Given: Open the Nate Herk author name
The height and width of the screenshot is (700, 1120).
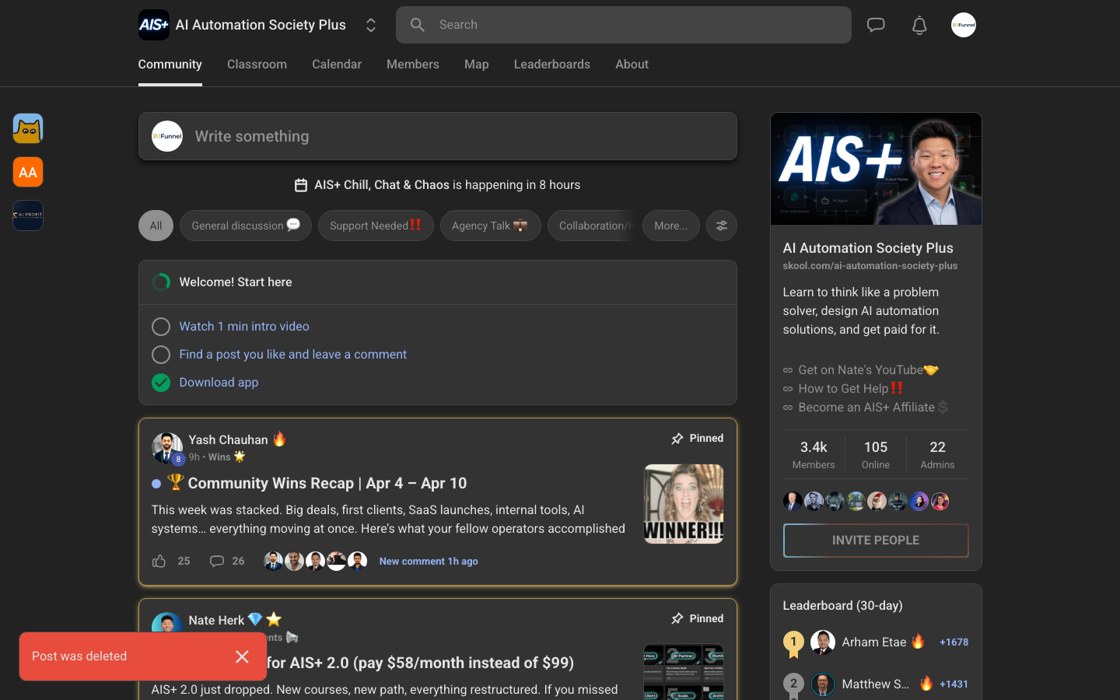Looking at the screenshot, I should point(216,621).
